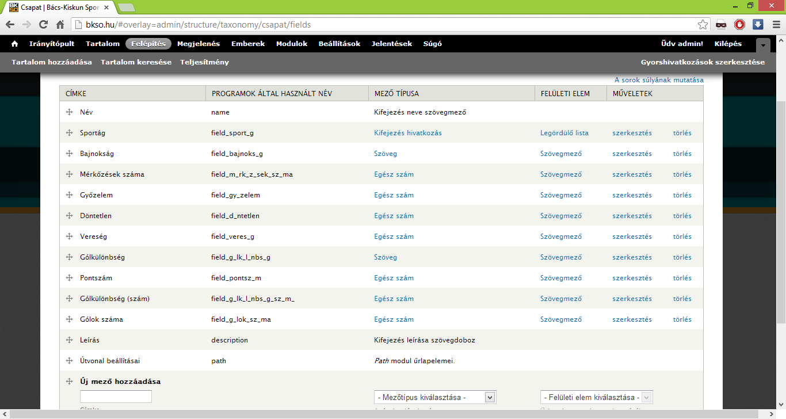Click Üdv admin! account link
Screen dimensions: 786x419
coord(682,44)
